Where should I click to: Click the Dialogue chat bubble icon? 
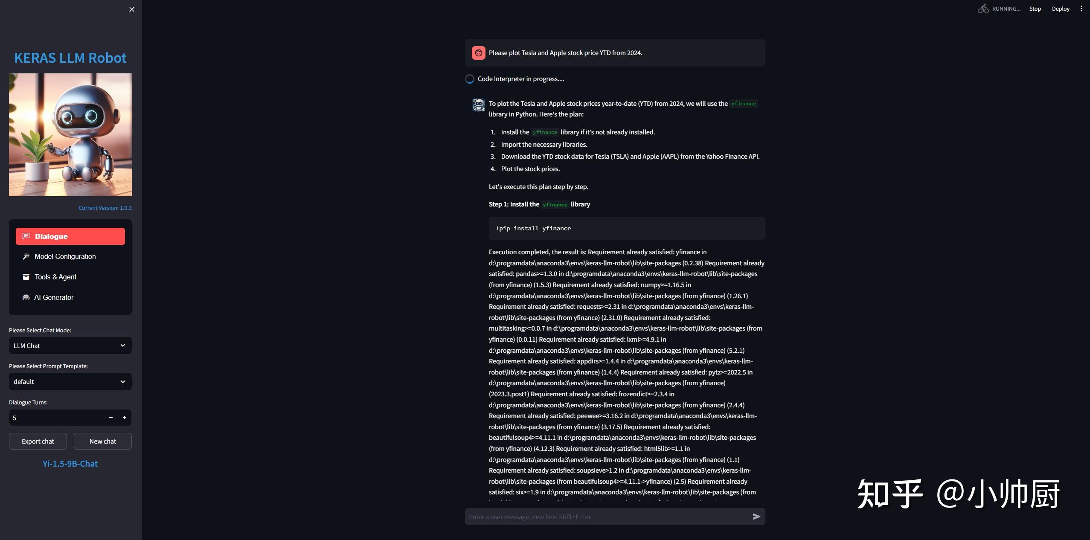[x=26, y=236]
